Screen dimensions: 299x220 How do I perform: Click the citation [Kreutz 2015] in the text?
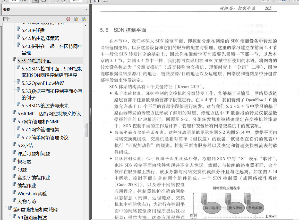point(189,87)
